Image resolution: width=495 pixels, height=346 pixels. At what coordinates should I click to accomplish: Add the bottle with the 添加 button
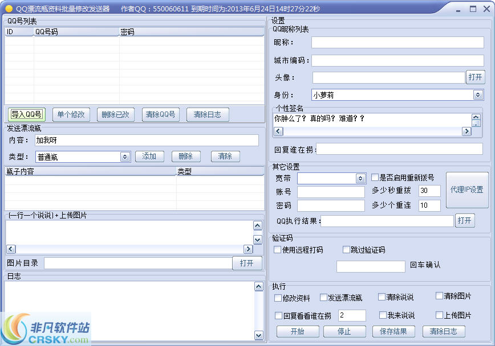[x=149, y=156]
